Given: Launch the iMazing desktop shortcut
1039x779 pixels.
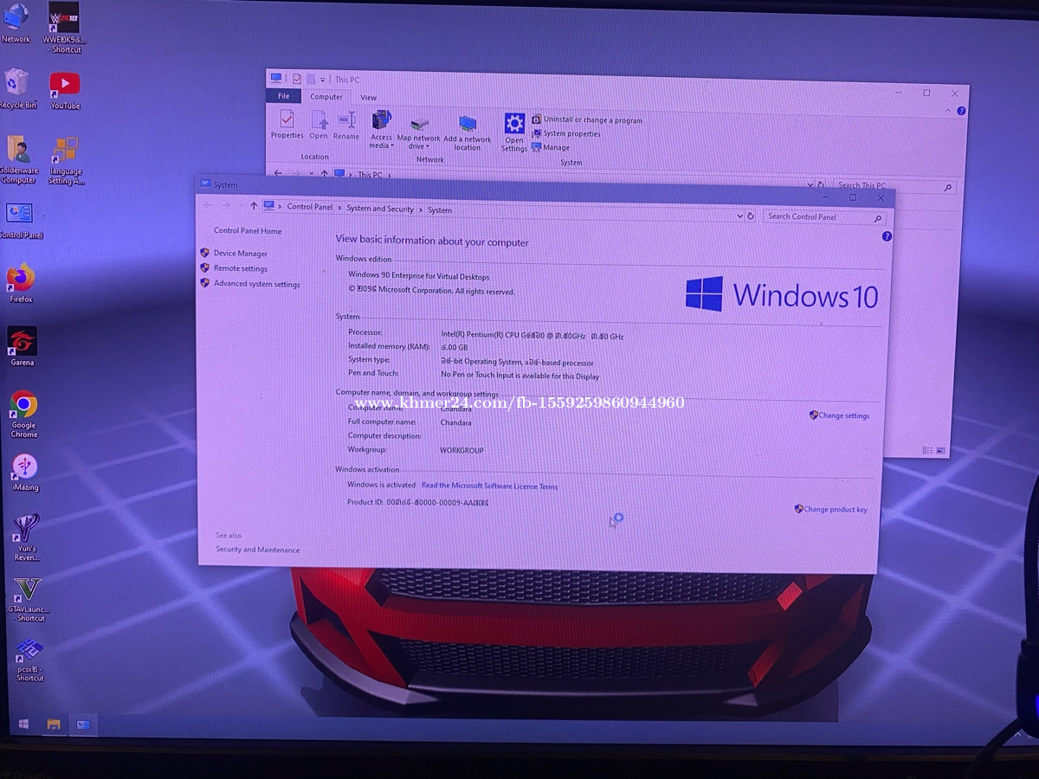Looking at the screenshot, I should pyautogui.click(x=25, y=473).
